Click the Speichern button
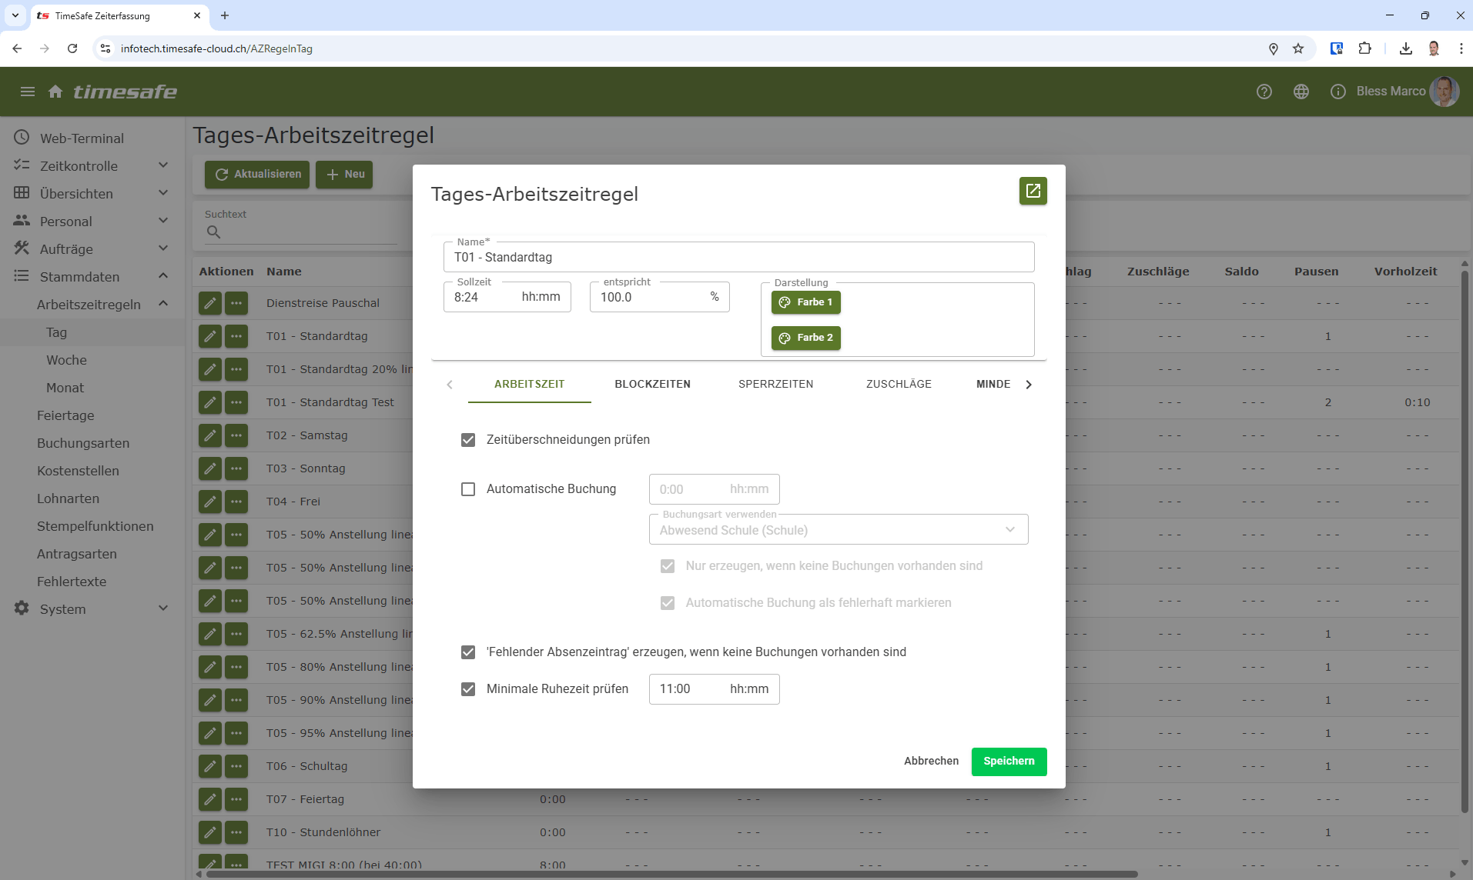Viewport: 1473px width, 880px height. [1009, 761]
